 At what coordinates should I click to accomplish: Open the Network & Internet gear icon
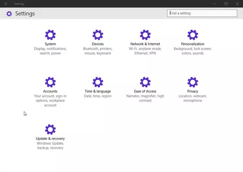click(x=145, y=35)
